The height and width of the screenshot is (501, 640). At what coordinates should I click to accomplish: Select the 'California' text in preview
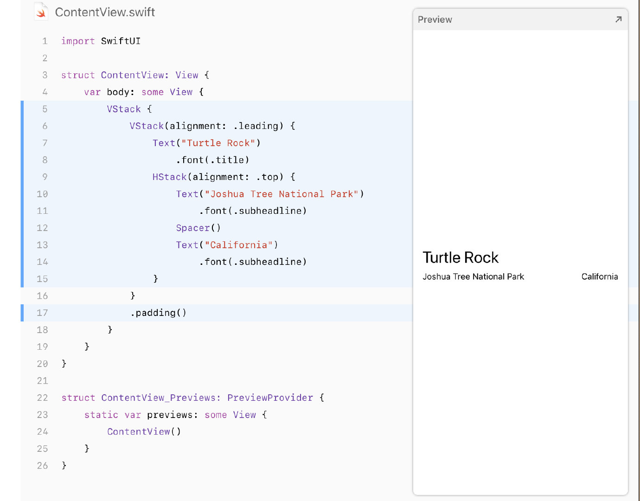[x=600, y=276]
